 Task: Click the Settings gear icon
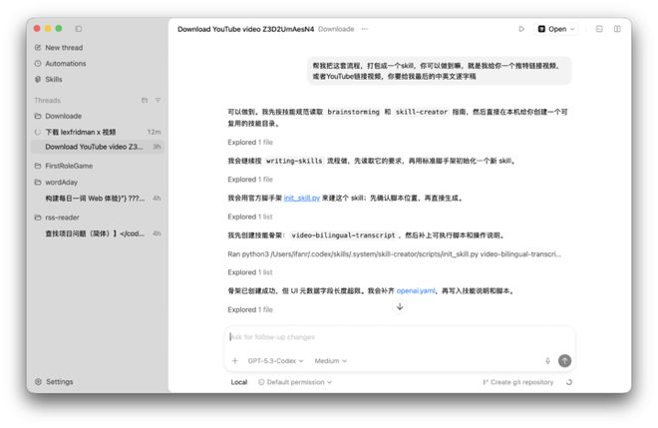click(38, 381)
